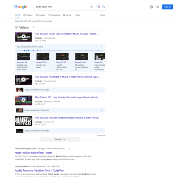The height and width of the screenshot is (177, 177).
Task: Click the magnifier search icon
Action: click(104, 7)
